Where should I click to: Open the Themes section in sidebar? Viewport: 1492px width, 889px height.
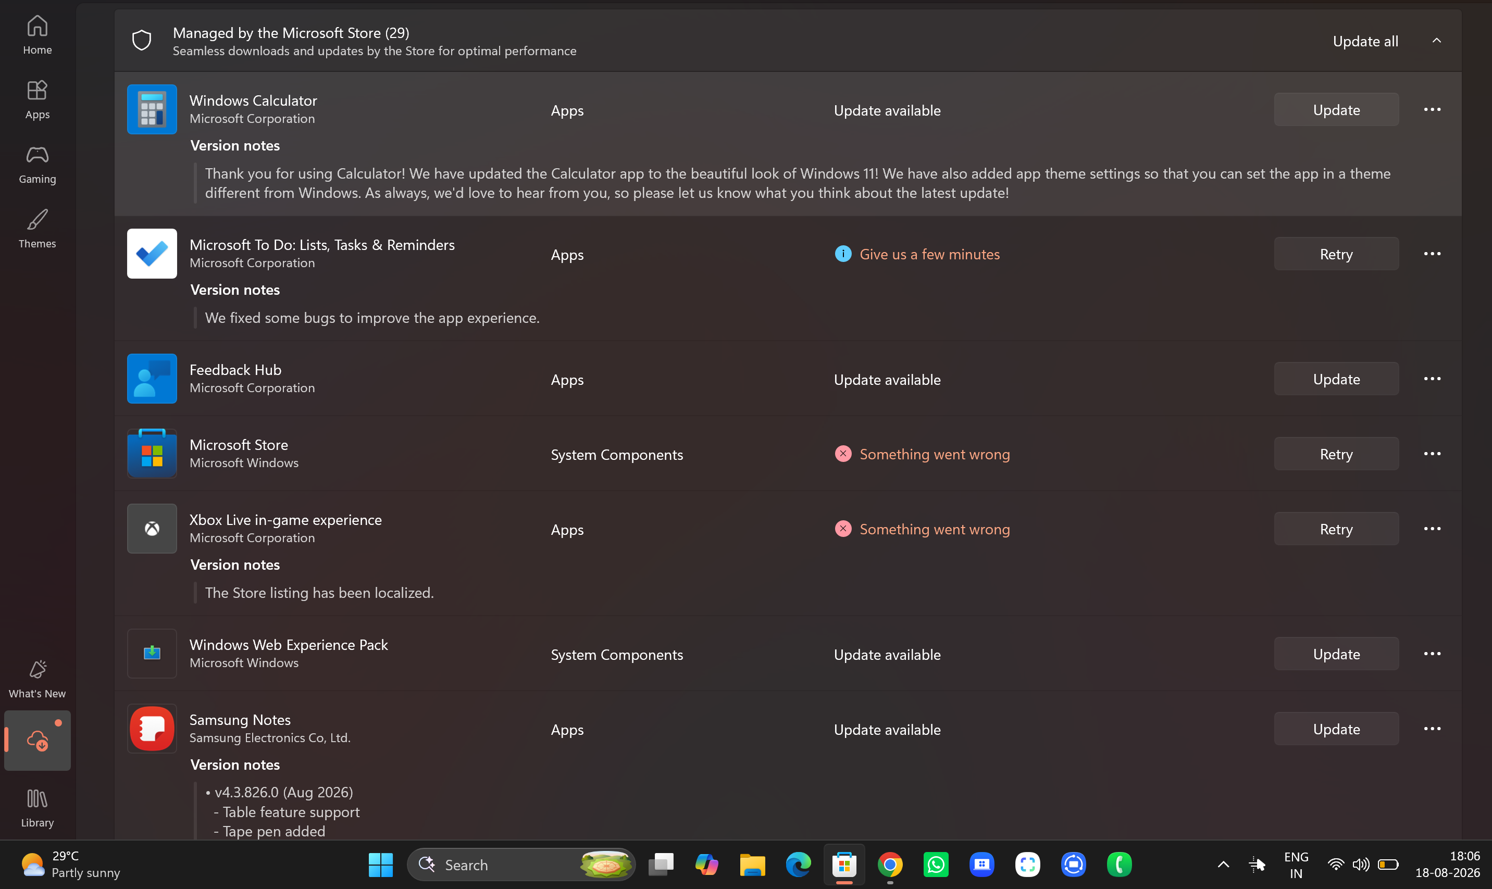coord(37,229)
